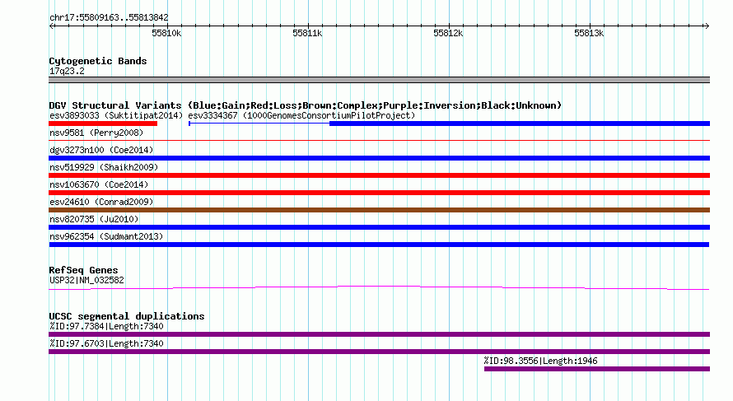Select the blue dgv3273n100 gain bar

379,158
